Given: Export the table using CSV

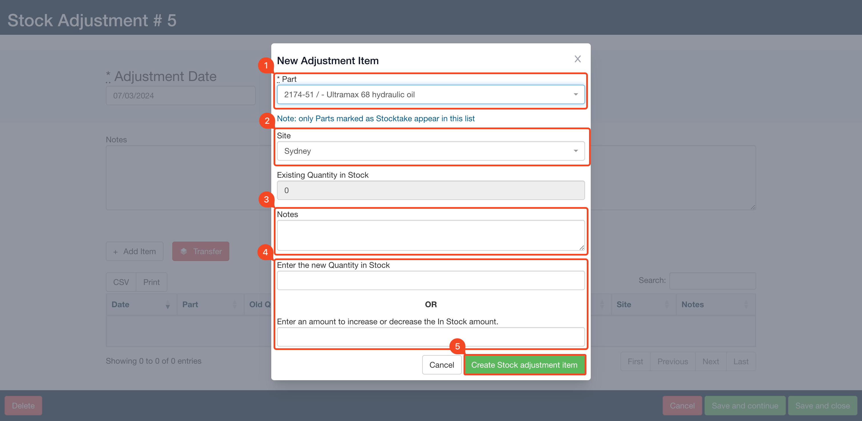Looking at the screenshot, I should (121, 282).
